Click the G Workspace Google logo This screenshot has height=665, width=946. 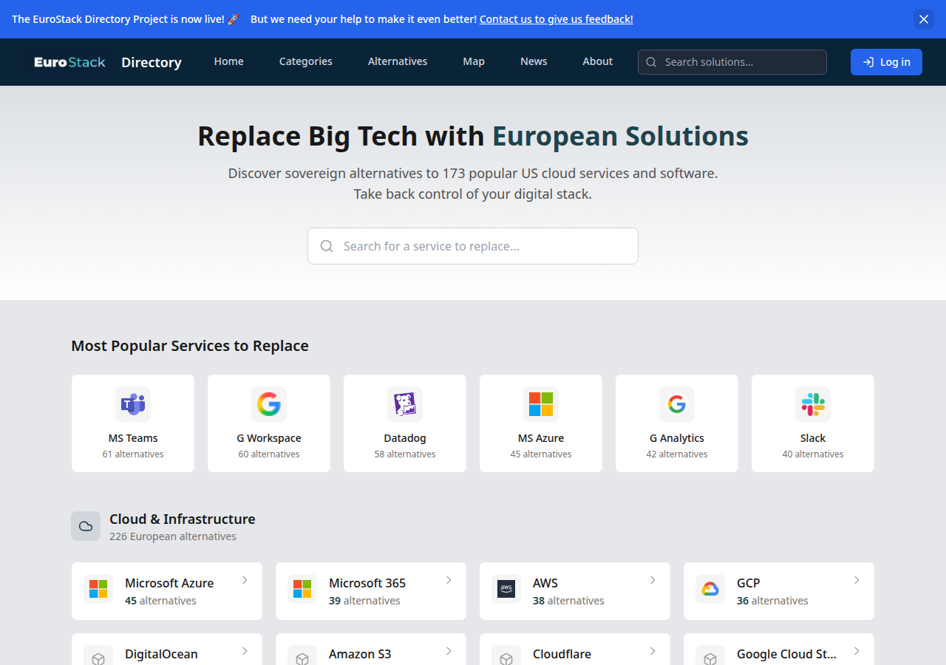(x=269, y=404)
